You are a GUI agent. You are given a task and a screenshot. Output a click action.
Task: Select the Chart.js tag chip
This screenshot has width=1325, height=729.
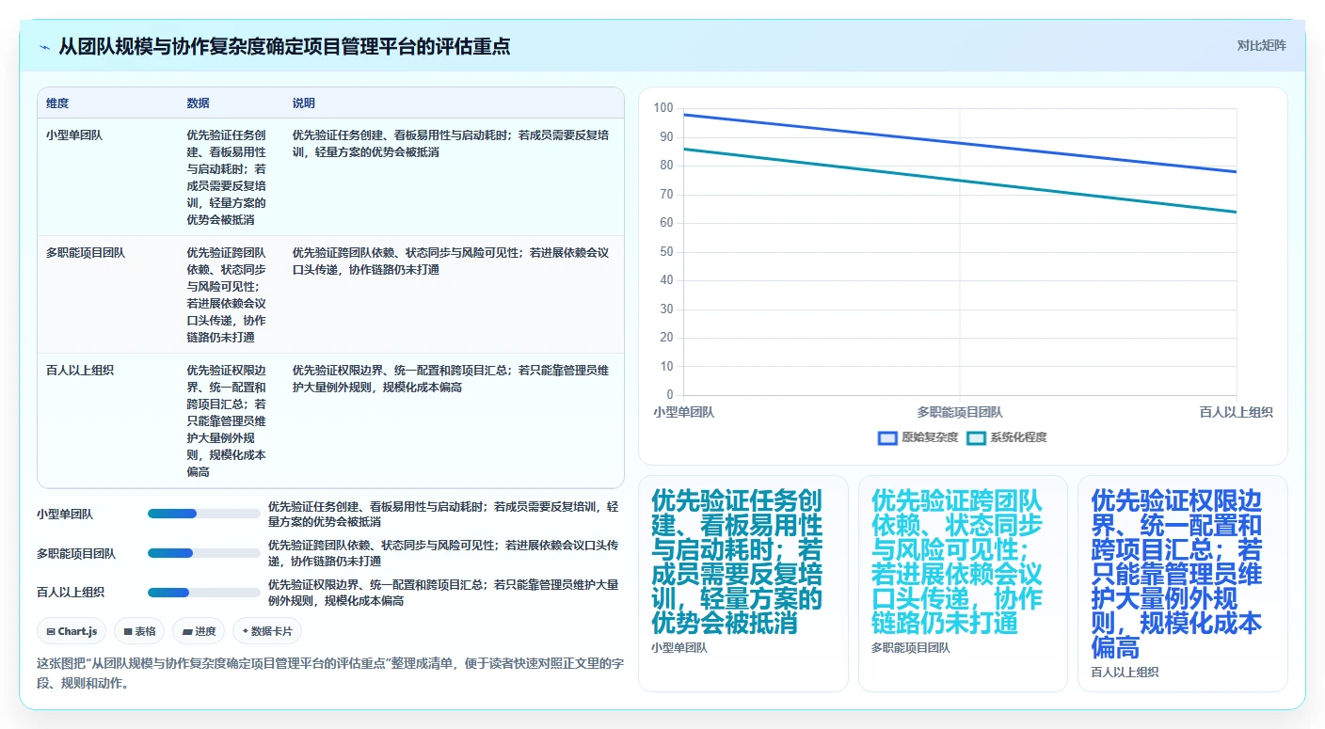72,631
